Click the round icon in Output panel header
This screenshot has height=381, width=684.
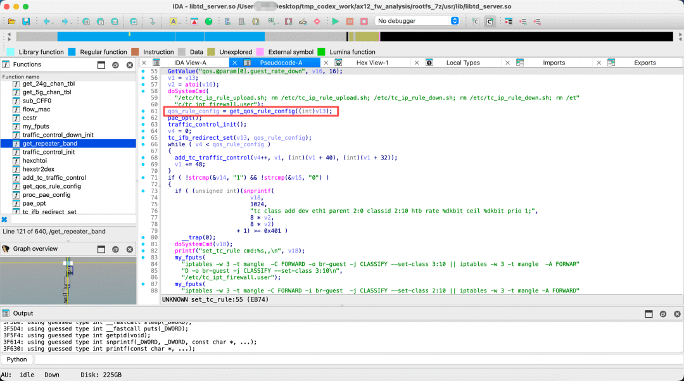click(x=663, y=314)
